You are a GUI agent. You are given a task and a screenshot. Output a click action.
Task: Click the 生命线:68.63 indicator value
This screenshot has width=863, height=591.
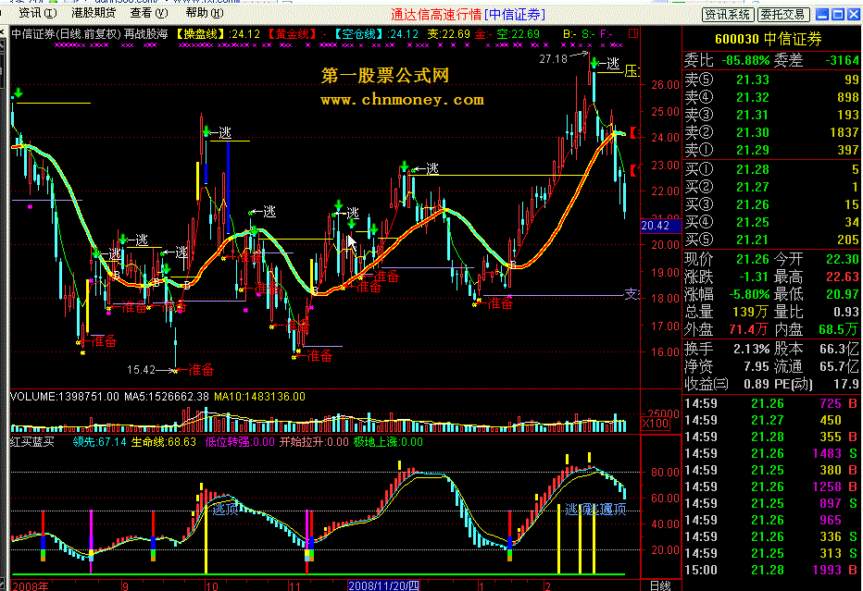pos(164,442)
